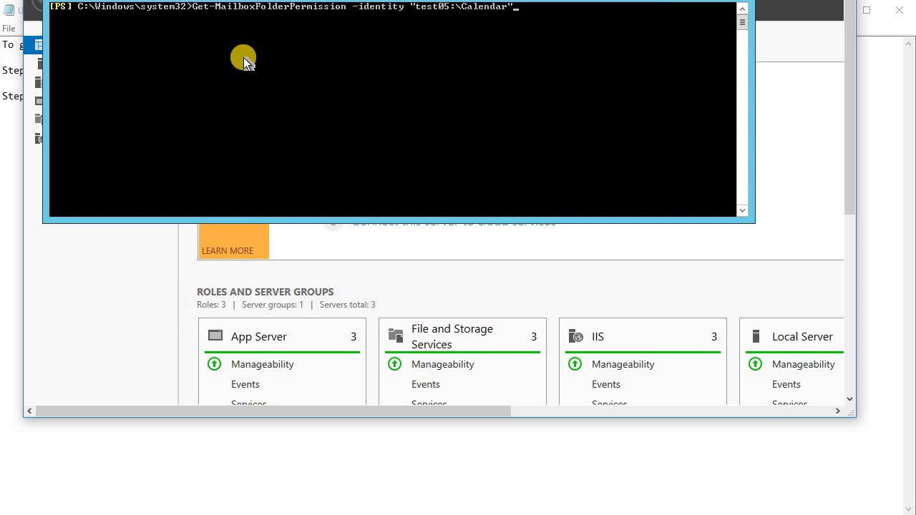Image resolution: width=916 pixels, height=515 pixels.
Task: Click File and Storage Services count 3
Action: tap(534, 337)
